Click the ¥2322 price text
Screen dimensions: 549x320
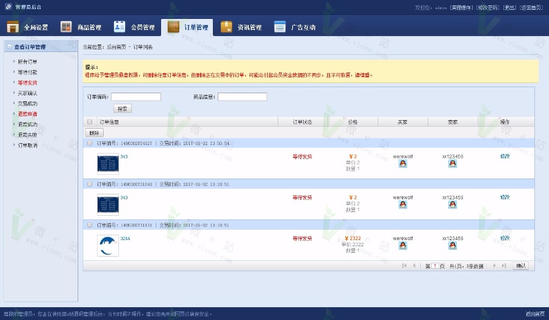coord(353,238)
